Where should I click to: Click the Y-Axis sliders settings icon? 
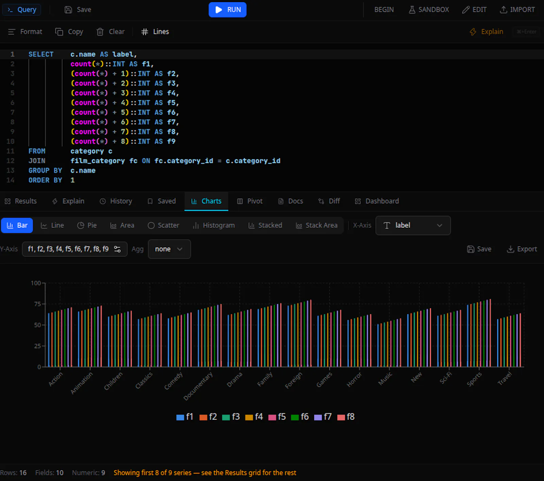click(117, 249)
